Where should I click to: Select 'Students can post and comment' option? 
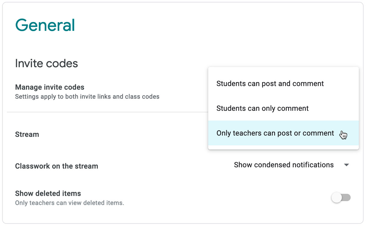click(x=270, y=83)
